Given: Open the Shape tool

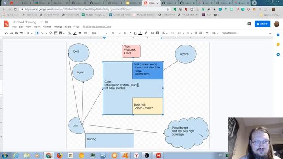Looking at the screenshot, I should pos(51,33).
